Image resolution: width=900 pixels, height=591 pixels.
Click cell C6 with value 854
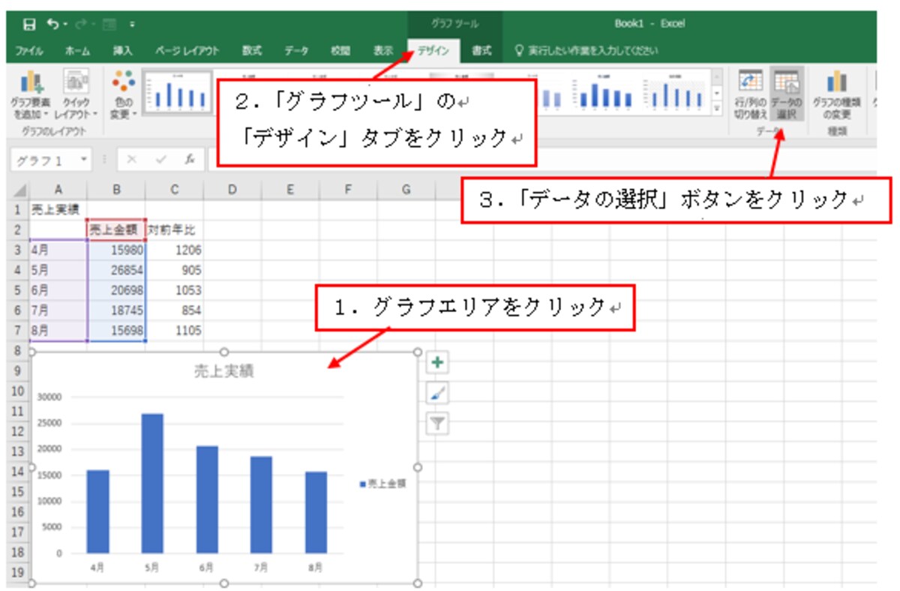click(x=174, y=310)
